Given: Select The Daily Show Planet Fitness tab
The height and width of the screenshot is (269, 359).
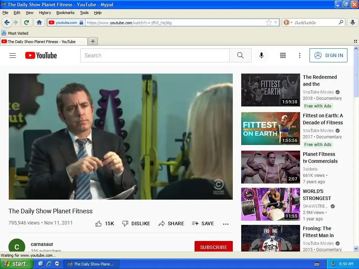Looking at the screenshot, I should [x=44, y=41].
